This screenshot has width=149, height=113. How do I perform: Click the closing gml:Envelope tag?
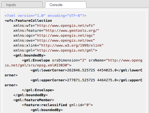38,90
